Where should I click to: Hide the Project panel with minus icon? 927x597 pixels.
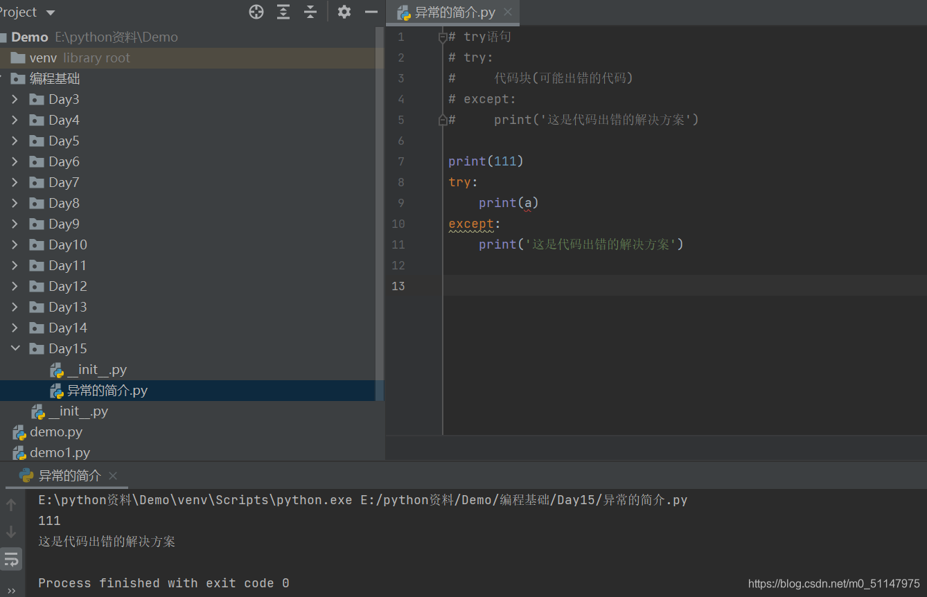point(371,12)
